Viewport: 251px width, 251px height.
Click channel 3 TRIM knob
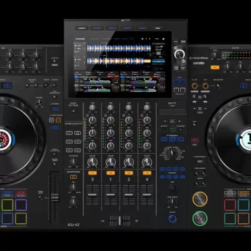click(x=92, y=107)
